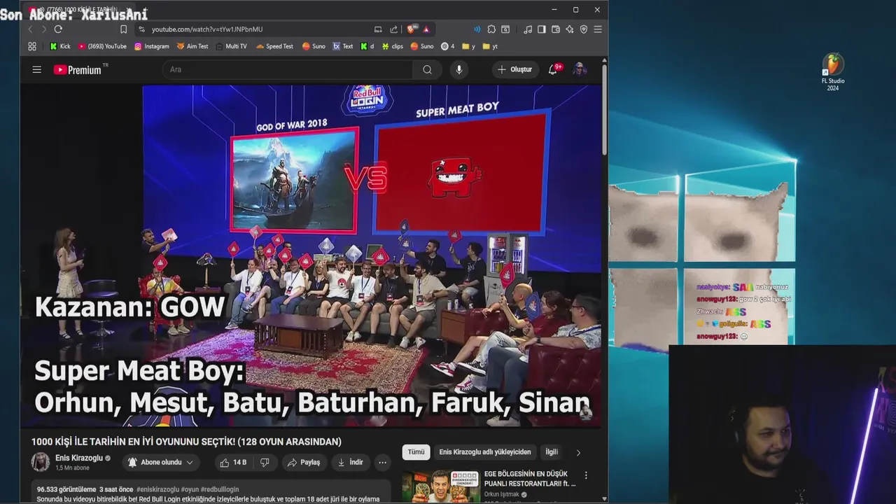The width and height of the screenshot is (896, 504).
Task: Toggle the browser sidebar panel
Action: (542, 29)
